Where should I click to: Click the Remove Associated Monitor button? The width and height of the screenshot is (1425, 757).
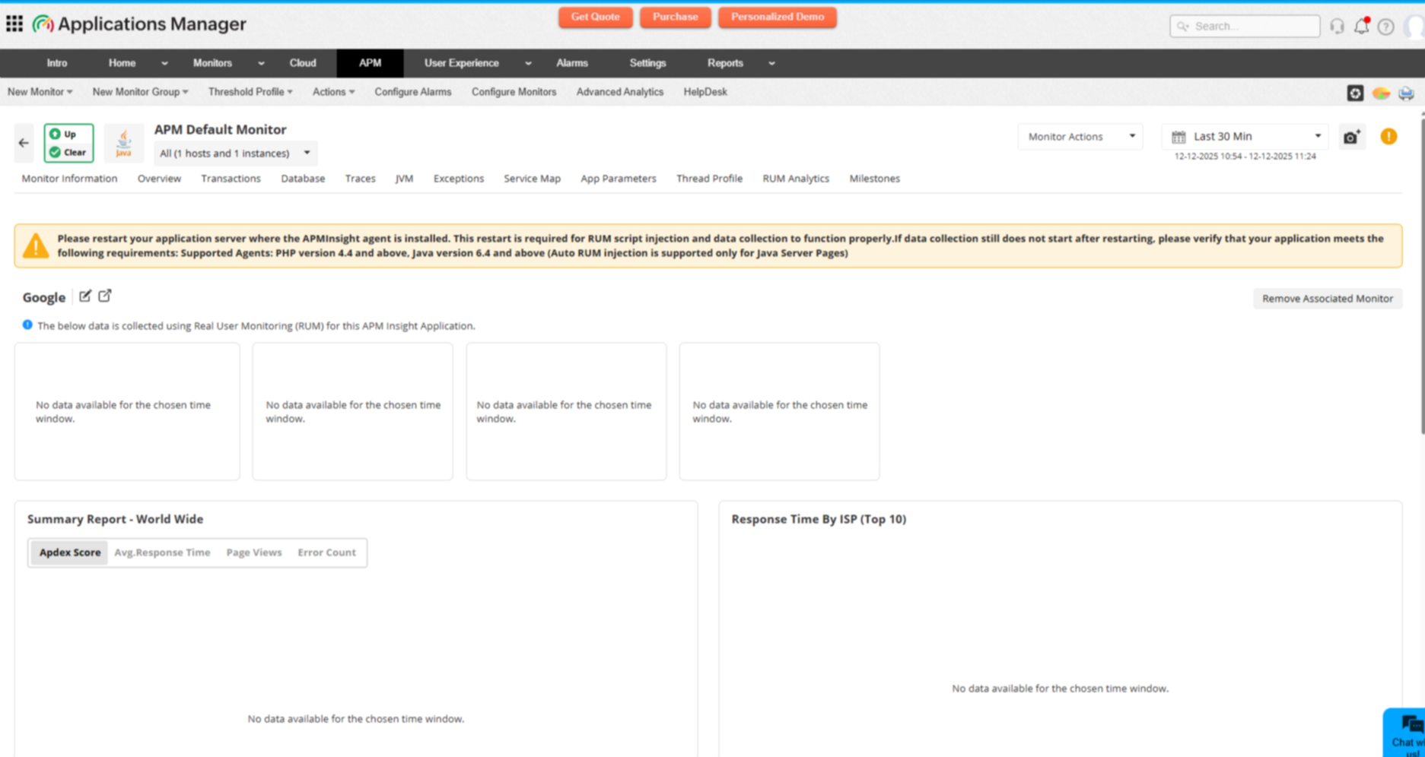tap(1327, 298)
